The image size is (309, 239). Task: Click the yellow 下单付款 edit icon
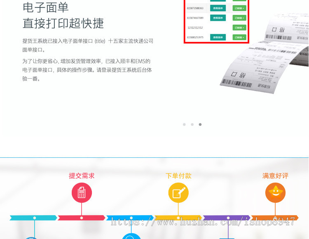coord(178,192)
